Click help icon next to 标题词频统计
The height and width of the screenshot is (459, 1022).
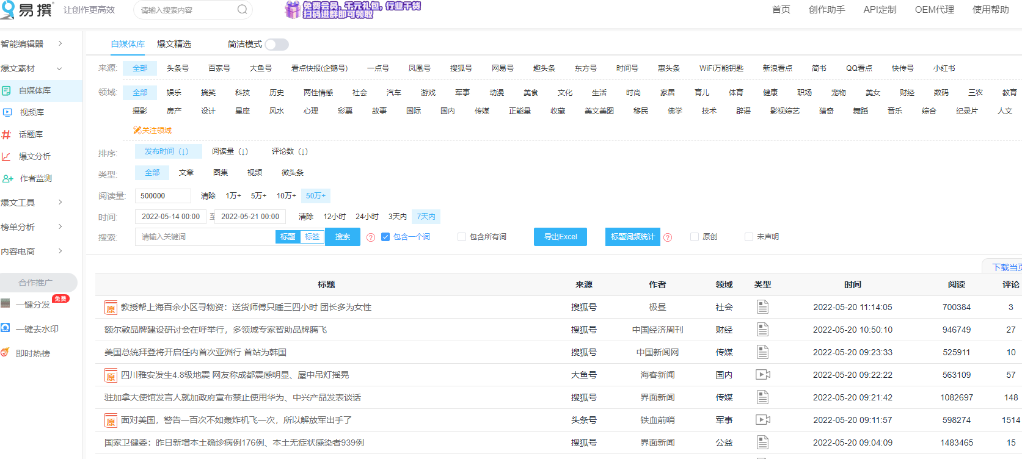pyautogui.click(x=668, y=237)
